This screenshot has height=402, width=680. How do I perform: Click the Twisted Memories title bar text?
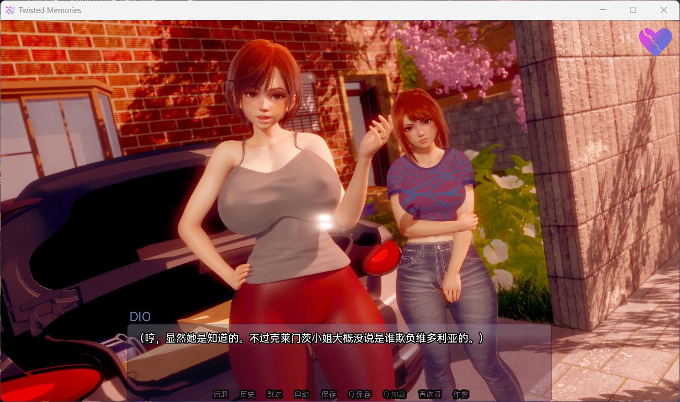coord(50,10)
